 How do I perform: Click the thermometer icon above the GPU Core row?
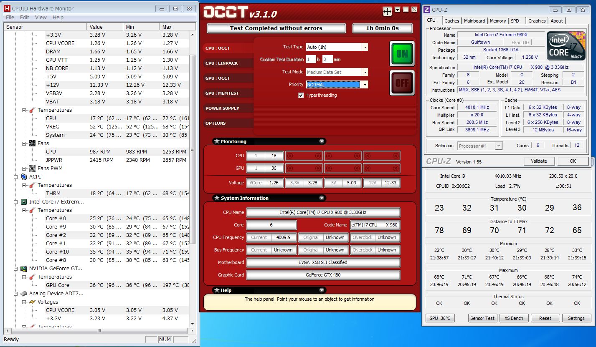pos(32,277)
